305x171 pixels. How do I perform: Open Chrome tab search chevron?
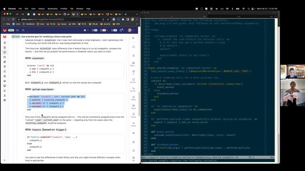click(137, 14)
